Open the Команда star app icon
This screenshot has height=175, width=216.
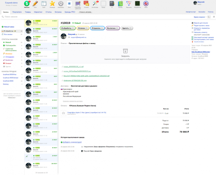tap(52, 3)
